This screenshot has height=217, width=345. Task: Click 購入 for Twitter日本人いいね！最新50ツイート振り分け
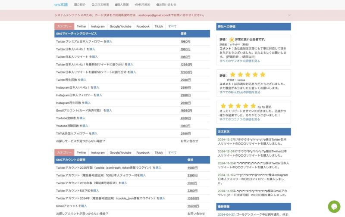(131, 65)
